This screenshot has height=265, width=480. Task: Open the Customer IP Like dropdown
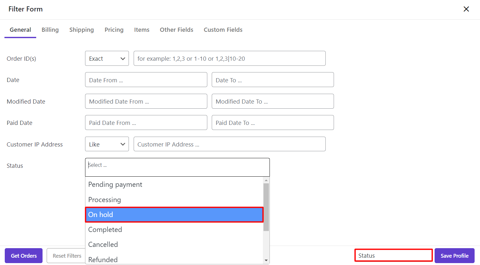pos(107,144)
